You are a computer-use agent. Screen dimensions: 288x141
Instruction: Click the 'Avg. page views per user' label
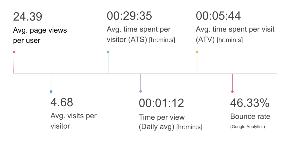[40, 35]
